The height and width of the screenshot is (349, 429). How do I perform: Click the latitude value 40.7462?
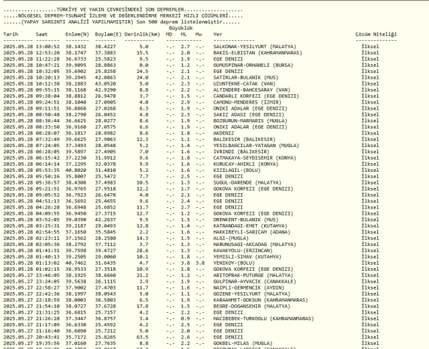coord(76,263)
